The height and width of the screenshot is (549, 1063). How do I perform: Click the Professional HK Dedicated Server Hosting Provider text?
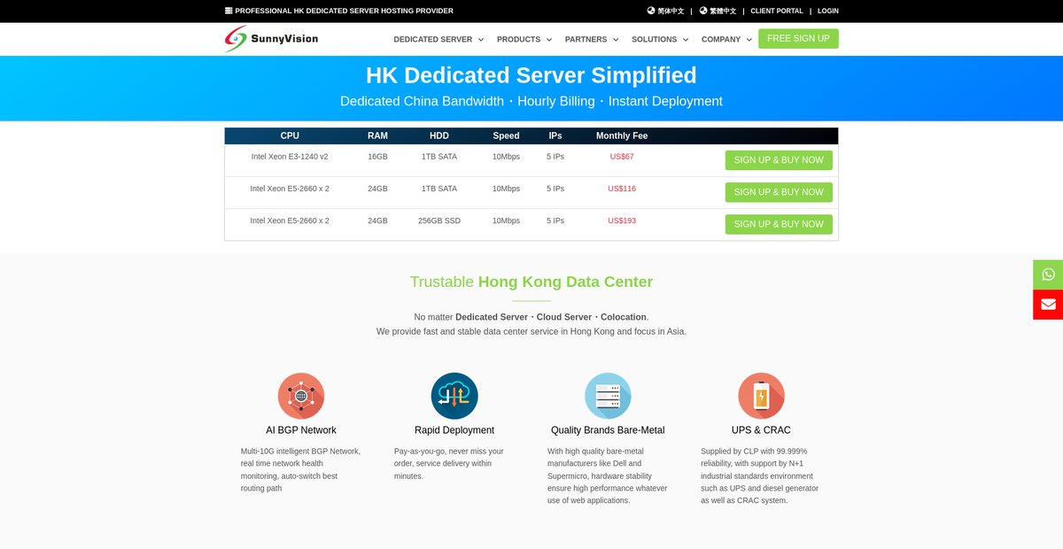pyautogui.click(x=344, y=11)
